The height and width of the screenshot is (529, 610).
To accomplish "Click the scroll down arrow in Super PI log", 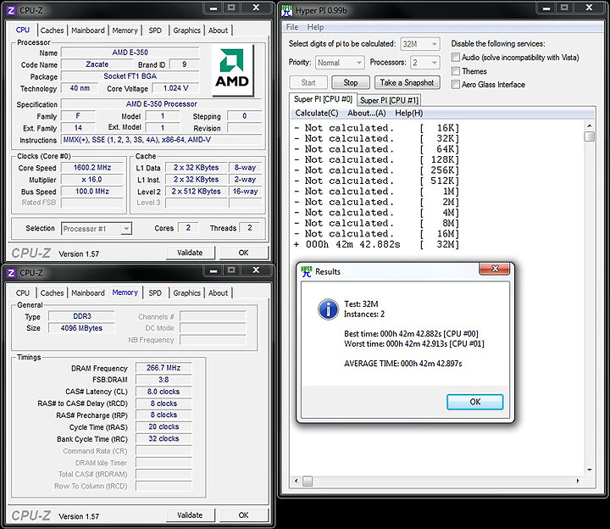I will [x=590, y=470].
